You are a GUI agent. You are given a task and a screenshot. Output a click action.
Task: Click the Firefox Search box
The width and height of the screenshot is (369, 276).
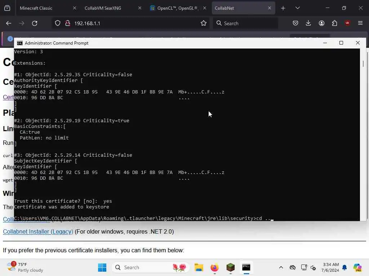(x=245, y=23)
